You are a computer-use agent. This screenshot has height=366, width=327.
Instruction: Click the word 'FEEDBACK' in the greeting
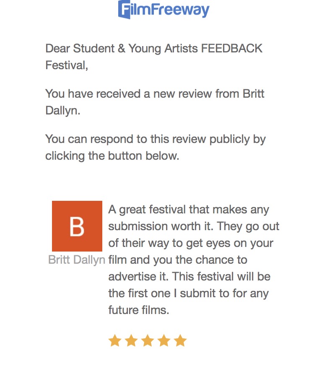[x=232, y=48]
